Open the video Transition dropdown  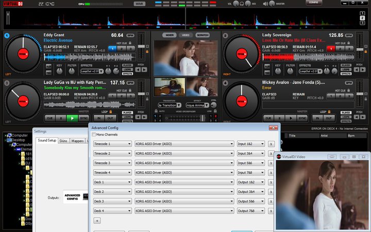[170, 105]
